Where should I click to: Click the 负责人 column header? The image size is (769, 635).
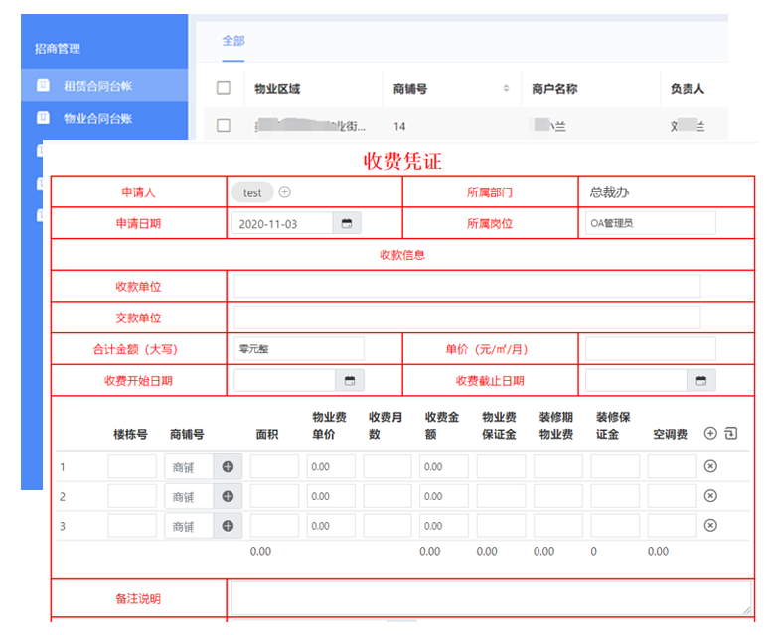[688, 89]
